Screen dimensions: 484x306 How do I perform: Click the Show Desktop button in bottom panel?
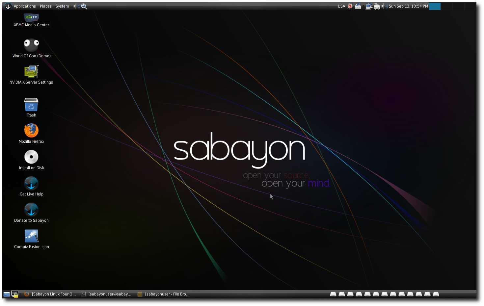(x=7, y=294)
